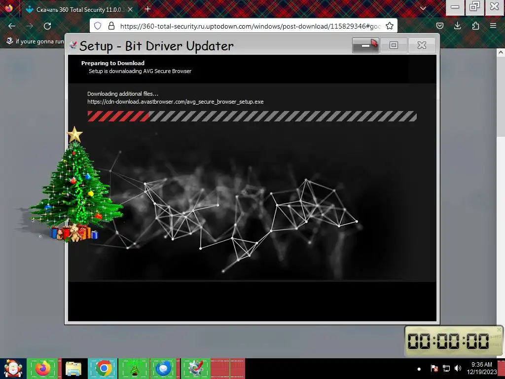Click the Action Center flag tray icon

click(434, 368)
